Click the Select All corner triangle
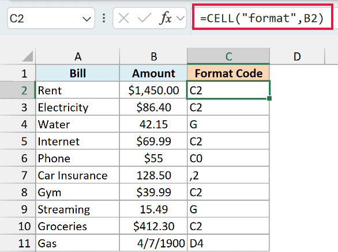Screen dimensions: 338x252 click(x=28, y=56)
